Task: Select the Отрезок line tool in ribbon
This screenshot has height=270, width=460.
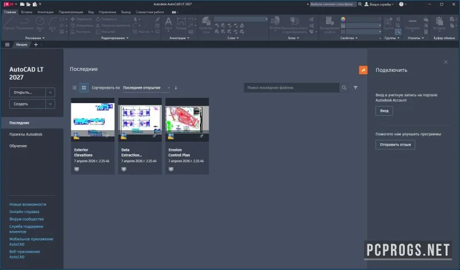Action: point(9,23)
